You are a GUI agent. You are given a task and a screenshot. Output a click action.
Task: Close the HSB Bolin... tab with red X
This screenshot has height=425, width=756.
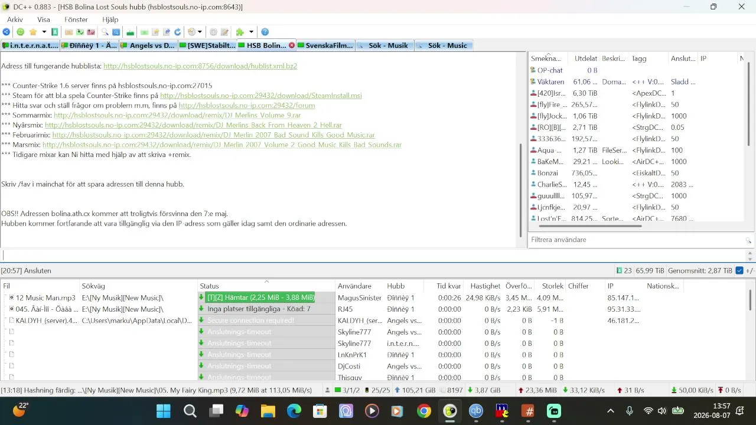292,45
